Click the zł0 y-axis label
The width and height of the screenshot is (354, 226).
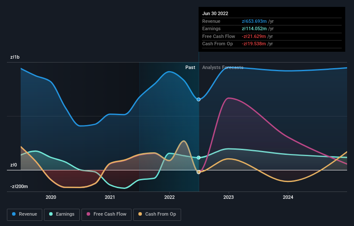coord(13,165)
